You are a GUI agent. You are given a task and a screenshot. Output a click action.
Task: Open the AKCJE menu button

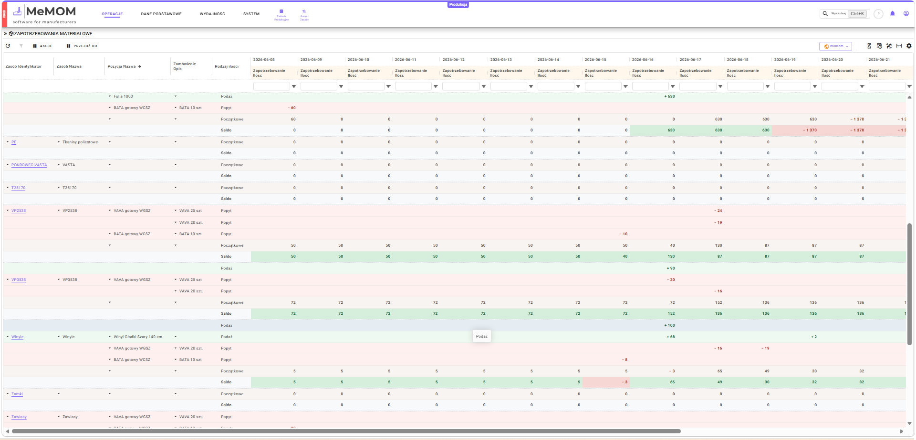tap(42, 46)
